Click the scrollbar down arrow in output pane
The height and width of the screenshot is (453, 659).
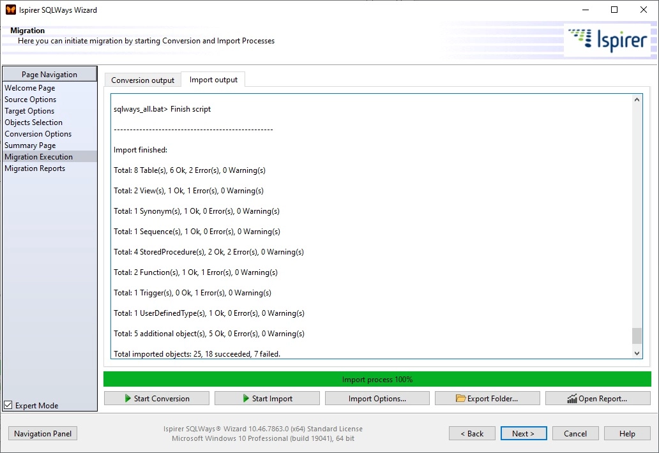637,352
